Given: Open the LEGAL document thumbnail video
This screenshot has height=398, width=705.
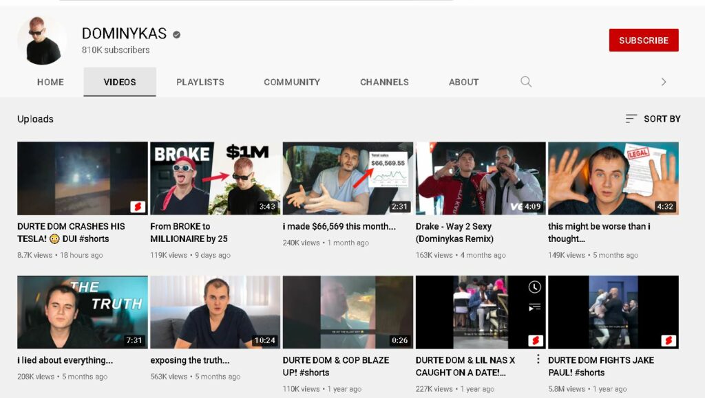Looking at the screenshot, I should [613, 178].
